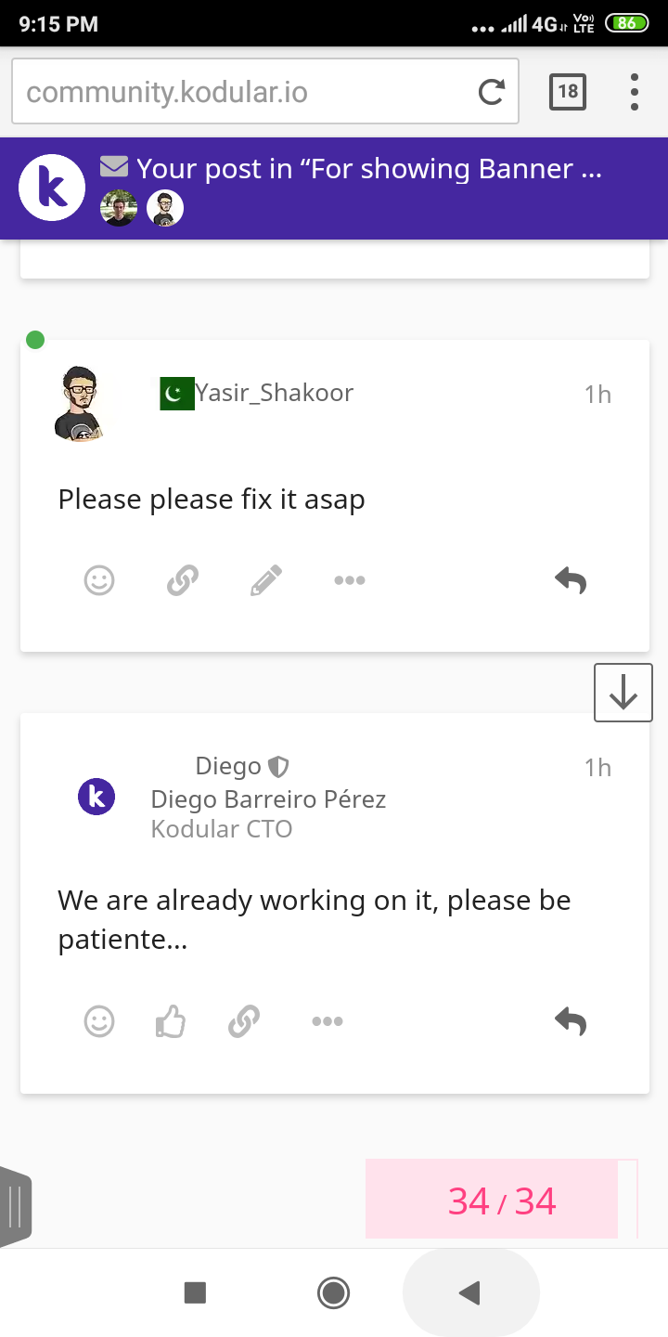Reply to Yasir_Shakoor's post

click(x=571, y=581)
